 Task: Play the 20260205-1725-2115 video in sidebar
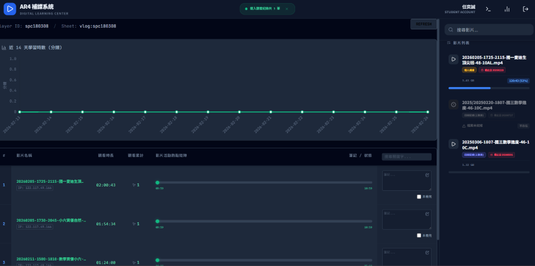(x=453, y=59)
